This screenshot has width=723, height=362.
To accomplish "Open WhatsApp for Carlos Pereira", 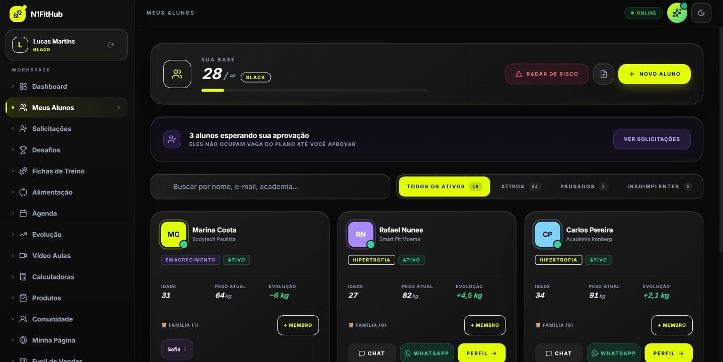I will point(614,353).
